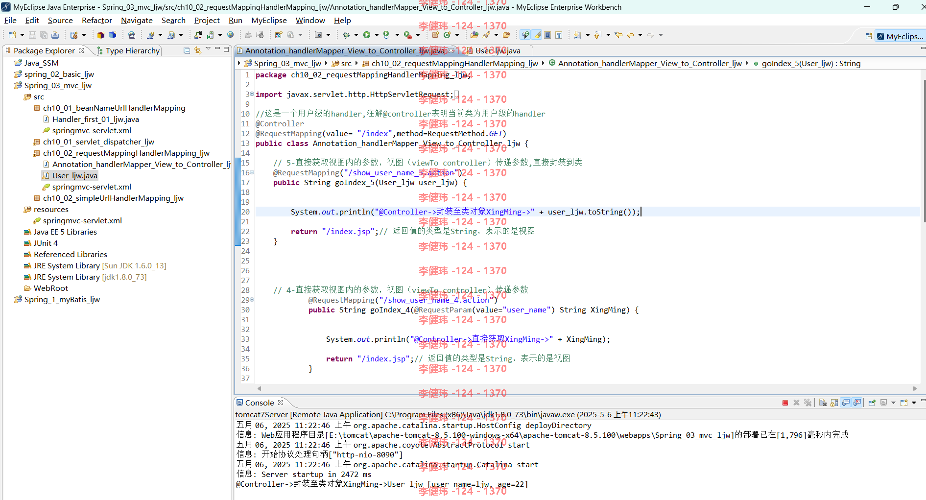926x500 pixels.
Task: Expand import fold on line 3
Action: [252, 94]
